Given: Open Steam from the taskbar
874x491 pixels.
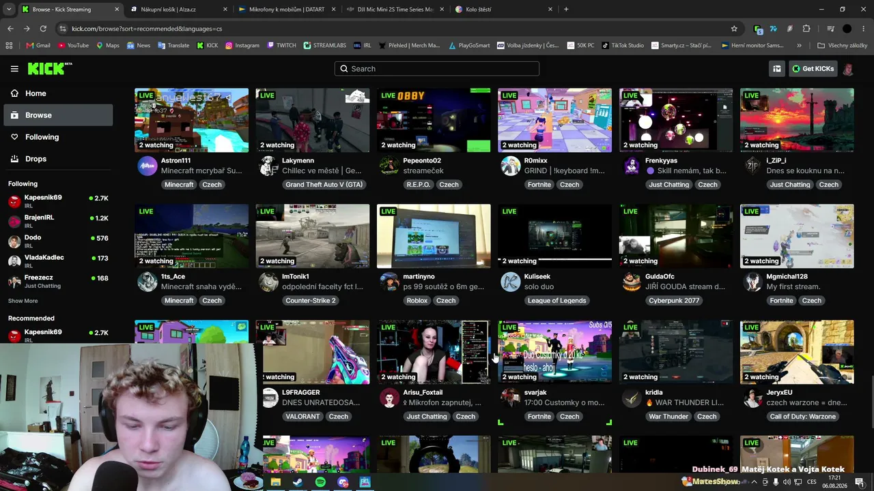Looking at the screenshot, I should (298, 482).
